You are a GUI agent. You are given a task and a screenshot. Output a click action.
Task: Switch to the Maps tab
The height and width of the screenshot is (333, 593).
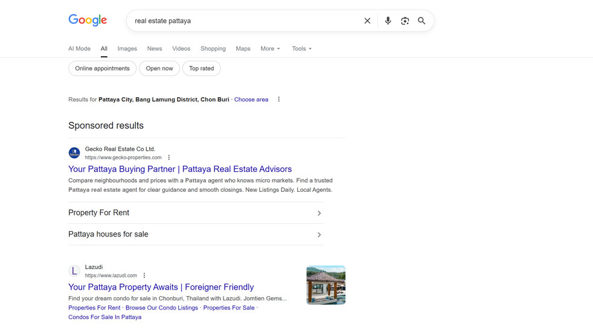point(243,49)
